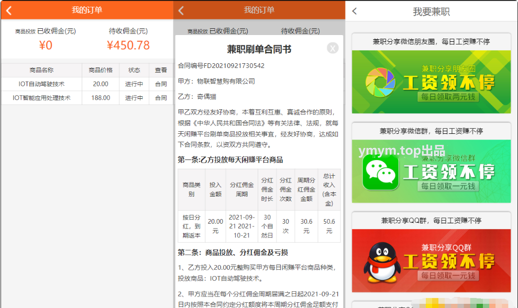The width and height of the screenshot is (518, 308).
Task: Click the 商品价格 column header
Action: click(101, 70)
